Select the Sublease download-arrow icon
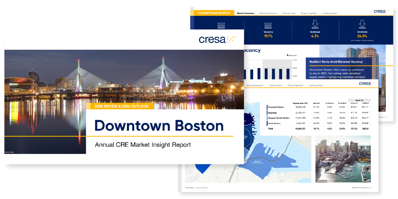 pyautogui.click(x=315, y=24)
